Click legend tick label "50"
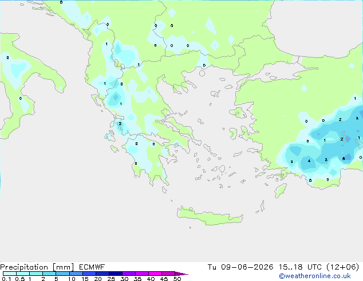 coord(177,279)
